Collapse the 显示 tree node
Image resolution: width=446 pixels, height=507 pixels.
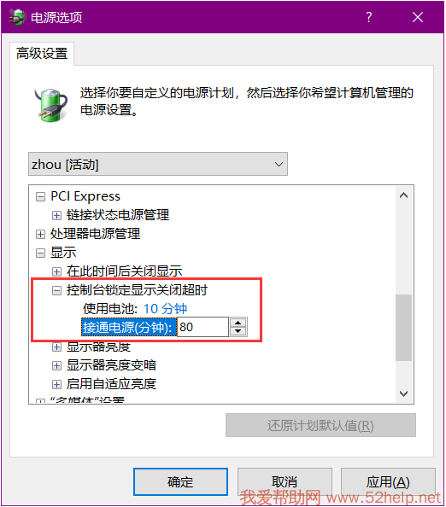(40, 253)
